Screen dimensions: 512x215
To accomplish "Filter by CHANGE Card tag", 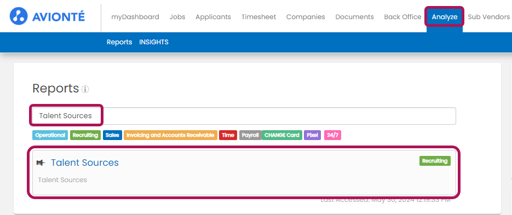I will tap(282, 135).
